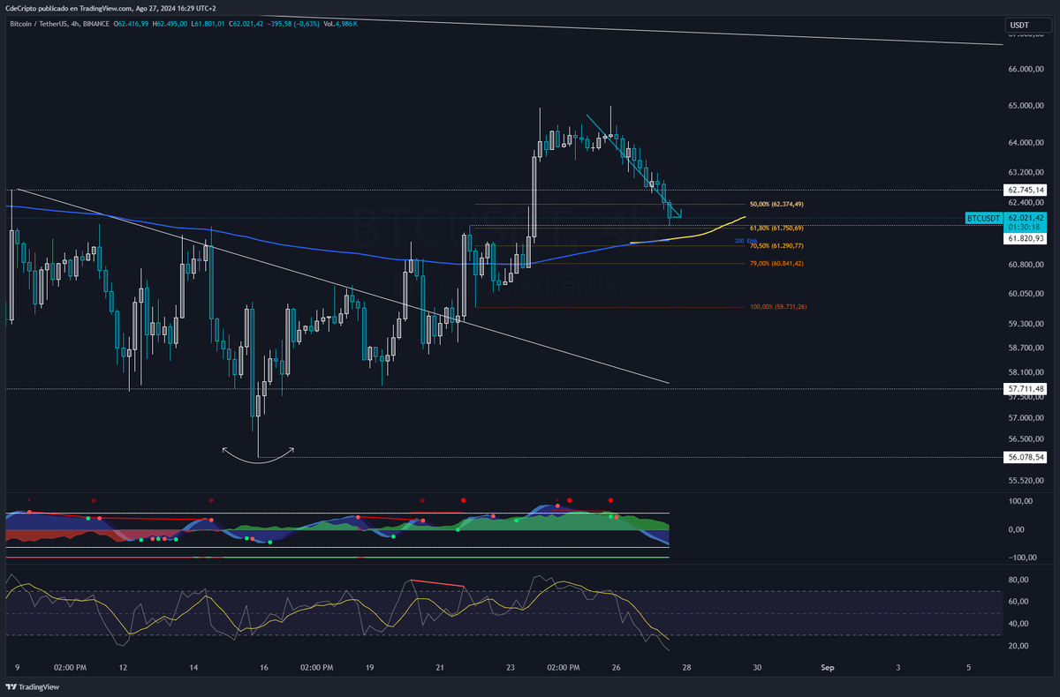
Task: Click the RSI axis value 40,00
Action: pyautogui.click(x=1018, y=624)
